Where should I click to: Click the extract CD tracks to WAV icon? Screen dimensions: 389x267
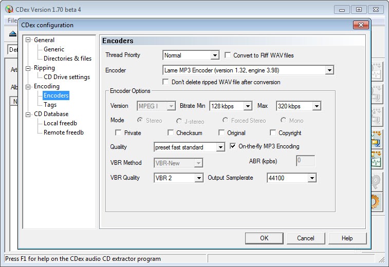(x=377, y=71)
